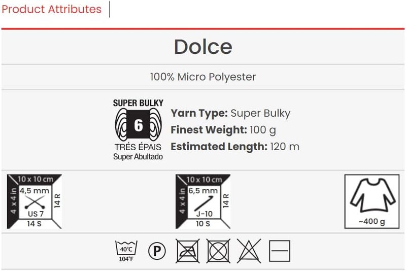Click the TRÈS ÉPAIS label text
The image size is (406, 271).
[138, 147]
